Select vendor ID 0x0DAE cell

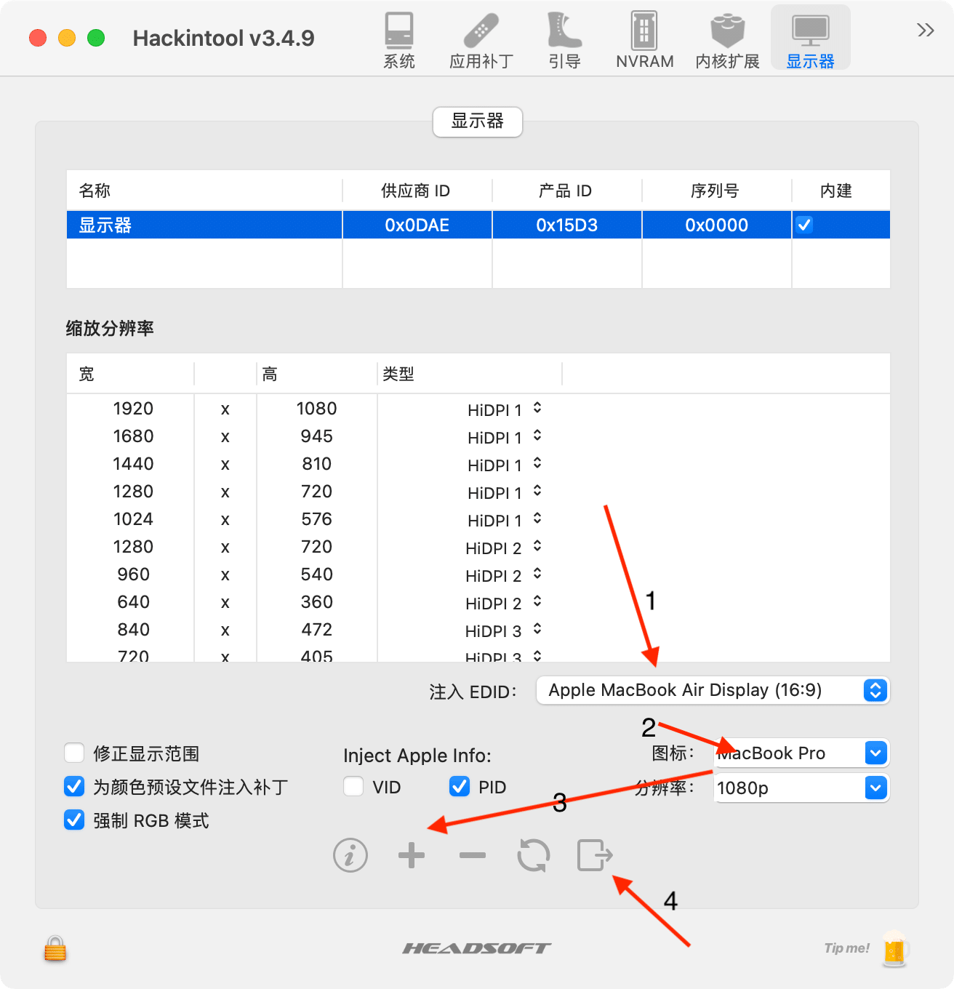pyautogui.click(x=417, y=225)
